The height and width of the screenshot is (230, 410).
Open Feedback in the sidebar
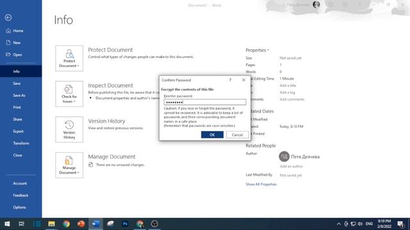20,195
